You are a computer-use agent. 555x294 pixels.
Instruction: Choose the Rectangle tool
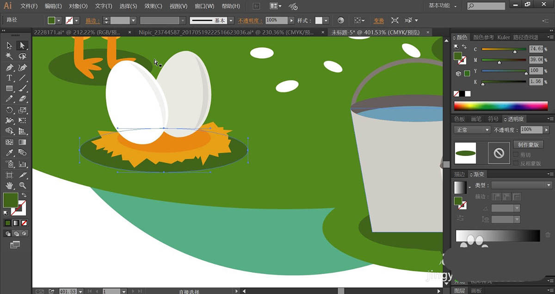tap(9, 88)
